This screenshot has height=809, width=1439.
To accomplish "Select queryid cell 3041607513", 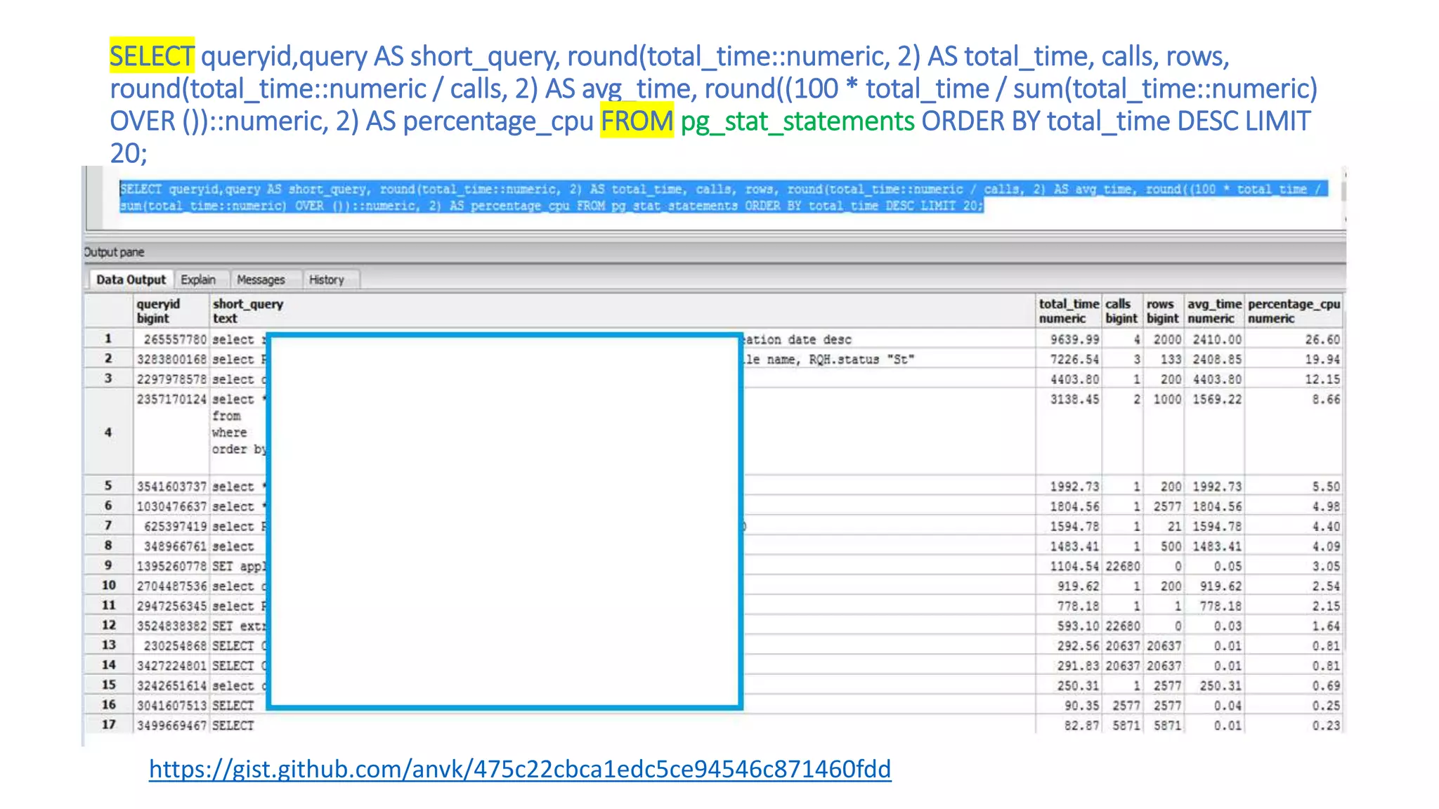I will click(x=171, y=705).
